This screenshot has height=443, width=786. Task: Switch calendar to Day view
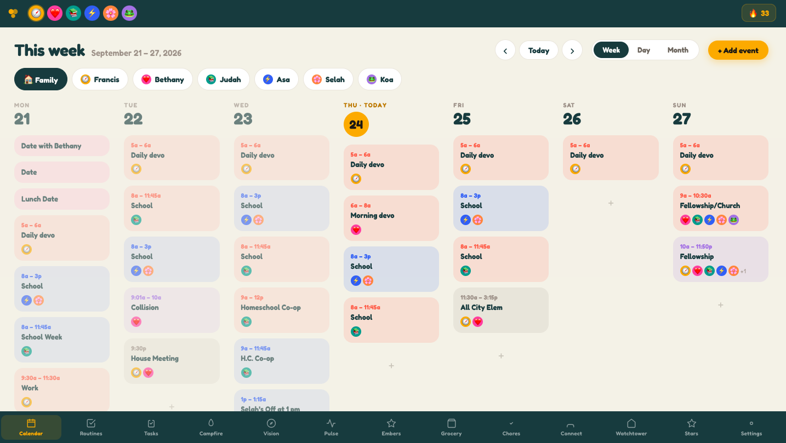coord(643,50)
